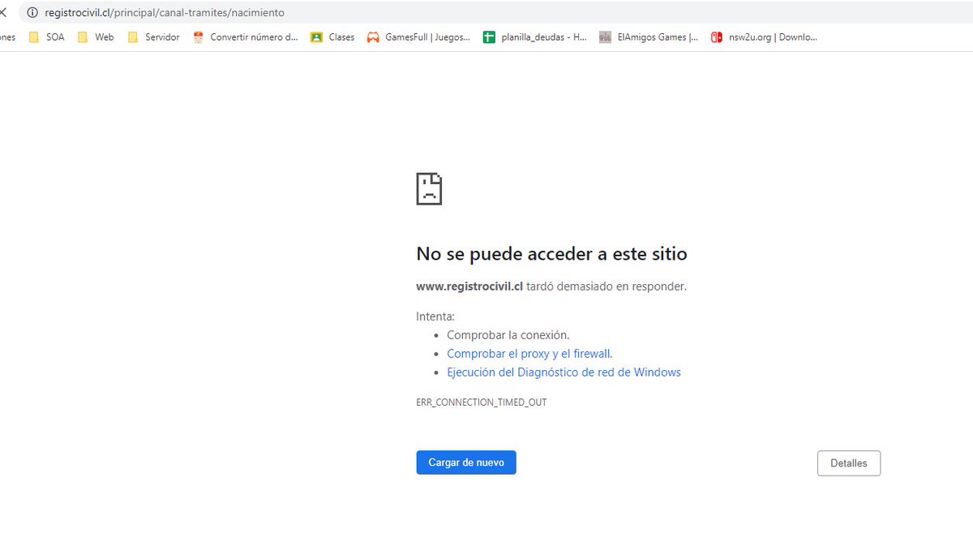
Task: Click the Nintendo Switch icon on nsw2u.org bookmark
Action: [x=715, y=37]
